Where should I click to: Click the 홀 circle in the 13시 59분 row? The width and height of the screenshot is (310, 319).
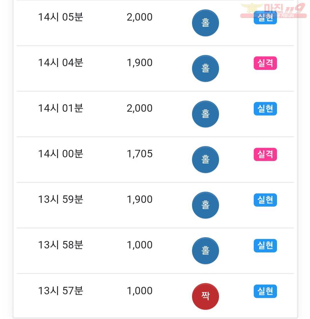pyautogui.click(x=205, y=205)
